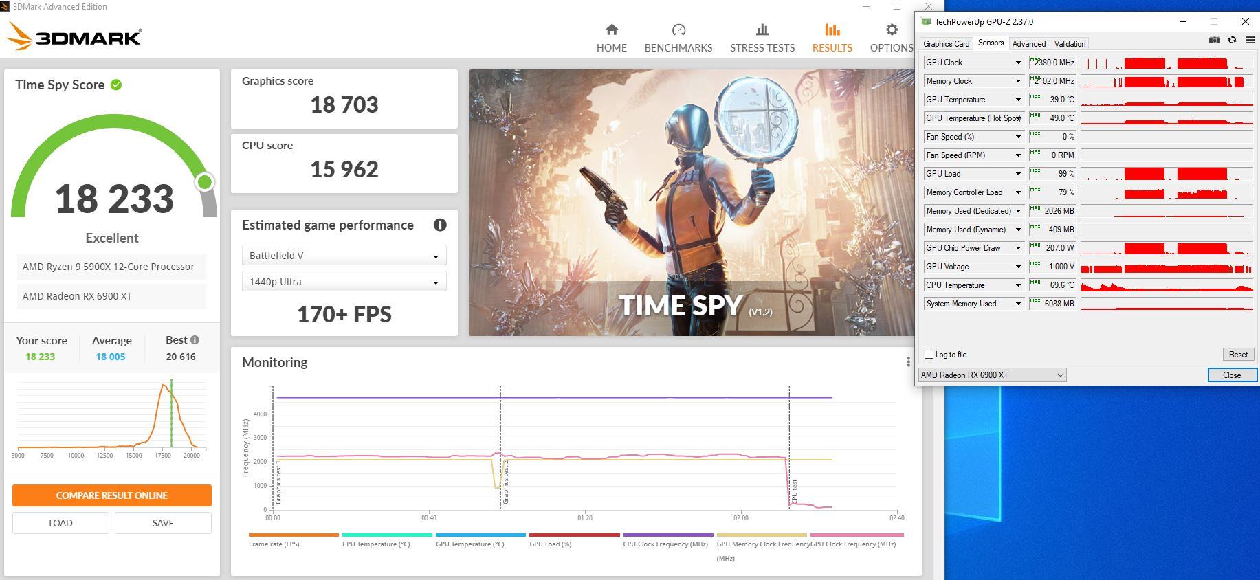
Task: Click the GPU-Z screenshot camera icon
Action: click(1215, 41)
